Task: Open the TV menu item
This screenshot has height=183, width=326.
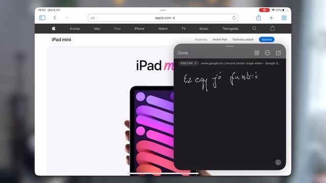Action: 183,28
